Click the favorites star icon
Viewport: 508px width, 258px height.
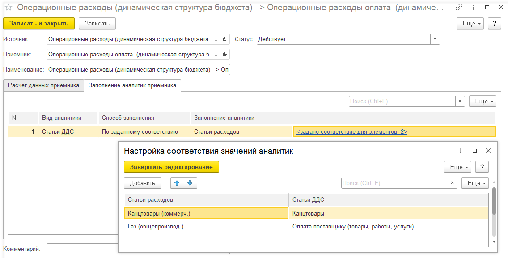pos(8,8)
